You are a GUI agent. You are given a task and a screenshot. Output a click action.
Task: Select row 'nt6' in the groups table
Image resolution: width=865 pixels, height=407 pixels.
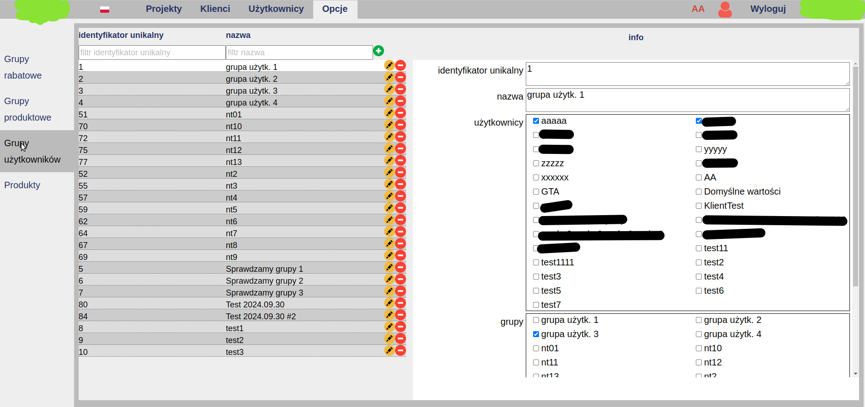pos(242,221)
